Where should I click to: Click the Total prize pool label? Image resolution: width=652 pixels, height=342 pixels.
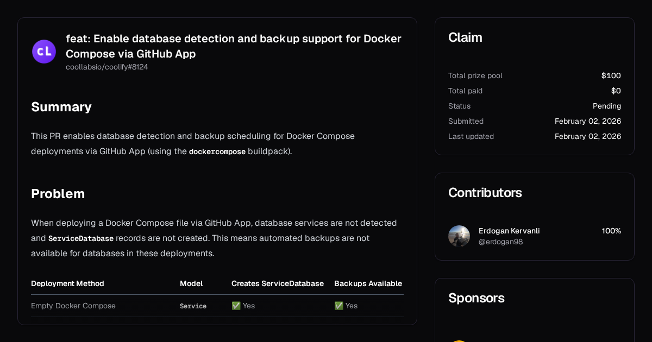[475, 75]
